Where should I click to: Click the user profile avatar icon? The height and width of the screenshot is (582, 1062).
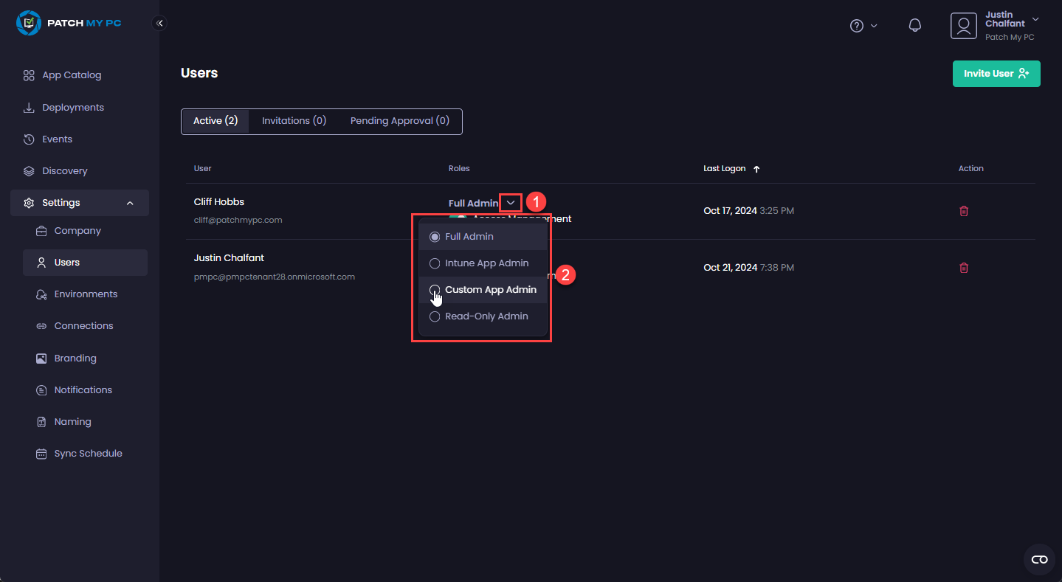click(963, 26)
